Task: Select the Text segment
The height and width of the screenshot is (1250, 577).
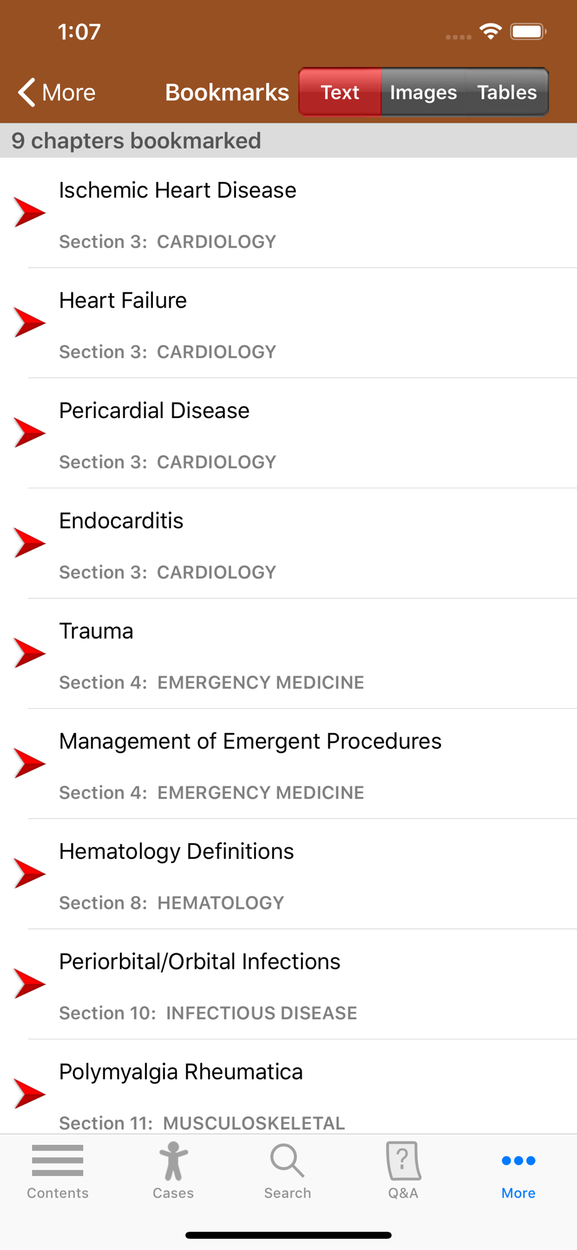Action: (x=340, y=92)
